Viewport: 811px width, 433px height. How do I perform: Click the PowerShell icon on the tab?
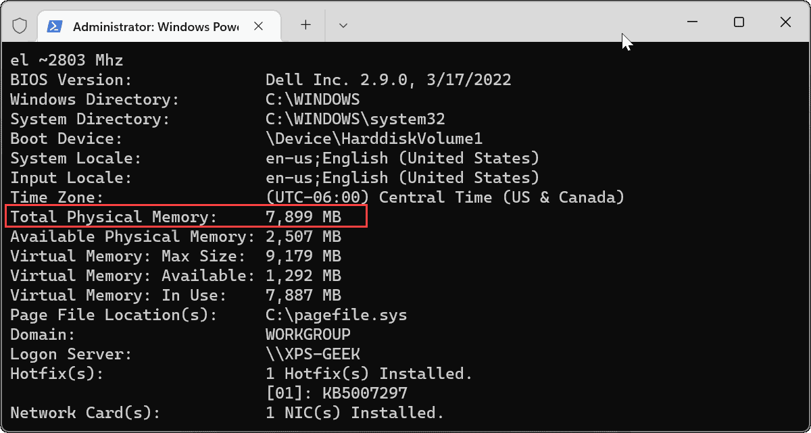55,26
